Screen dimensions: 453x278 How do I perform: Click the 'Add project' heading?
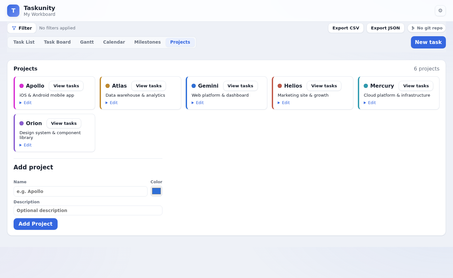point(33,167)
